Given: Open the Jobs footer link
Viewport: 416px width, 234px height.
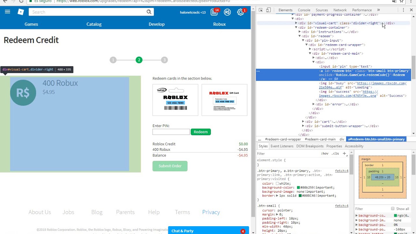Looking at the screenshot, I should [x=68, y=212].
